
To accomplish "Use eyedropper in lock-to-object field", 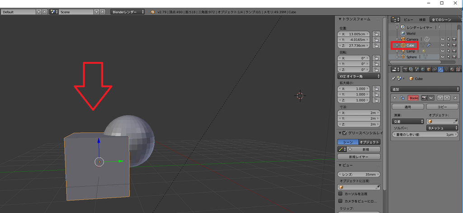I will pos(378,187).
